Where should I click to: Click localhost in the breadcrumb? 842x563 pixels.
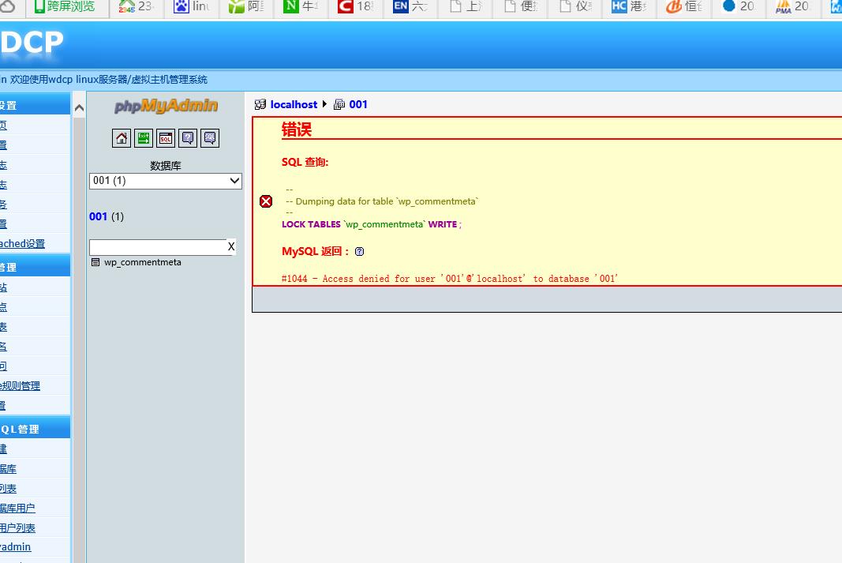(x=294, y=104)
